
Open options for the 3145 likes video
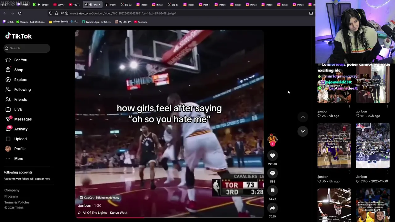click(388, 172)
